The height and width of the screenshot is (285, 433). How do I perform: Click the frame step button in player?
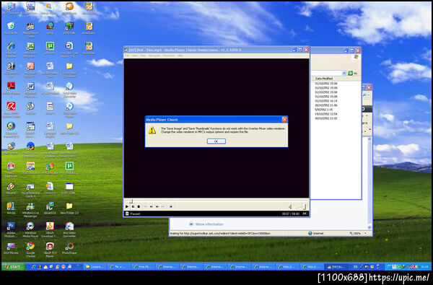click(171, 206)
